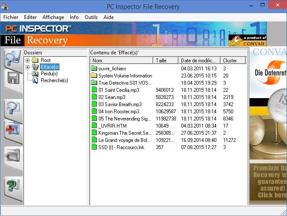This screenshot has width=287, height=216.
Task: Click the app icon in title bar
Action: 5,6
